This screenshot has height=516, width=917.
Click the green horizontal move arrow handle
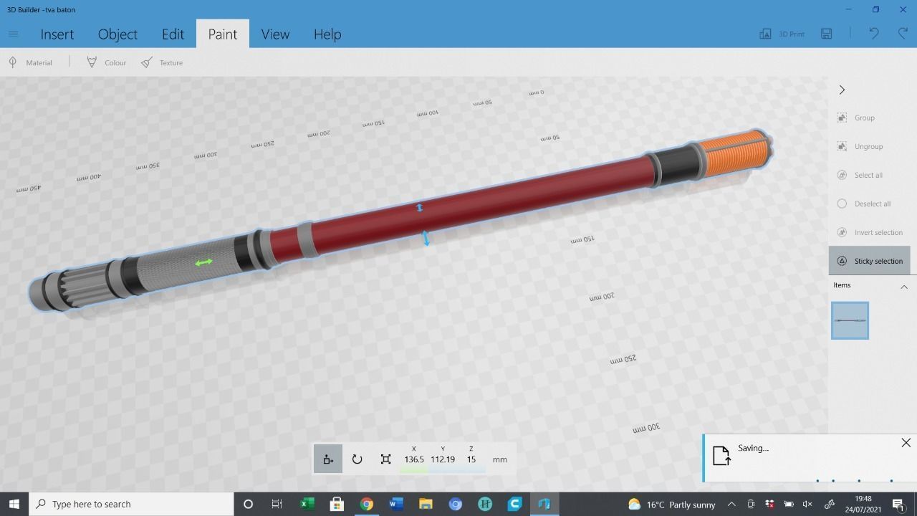(203, 262)
